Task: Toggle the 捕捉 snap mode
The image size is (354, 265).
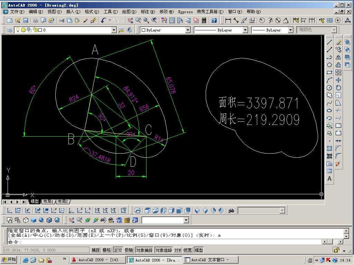Action: click(x=95, y=250)
